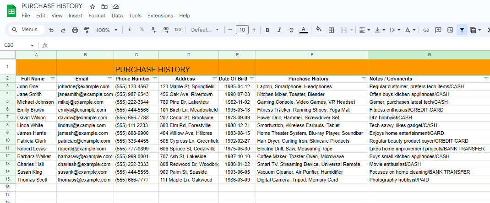Select row 7 header
This screenshot has height=203, width=490.
(x=7, y=118)
